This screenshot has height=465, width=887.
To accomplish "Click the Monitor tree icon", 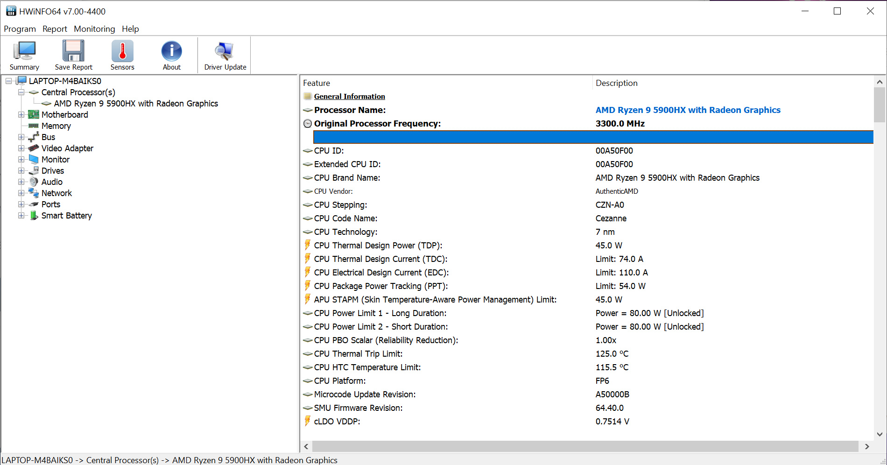I will point(34,159).
